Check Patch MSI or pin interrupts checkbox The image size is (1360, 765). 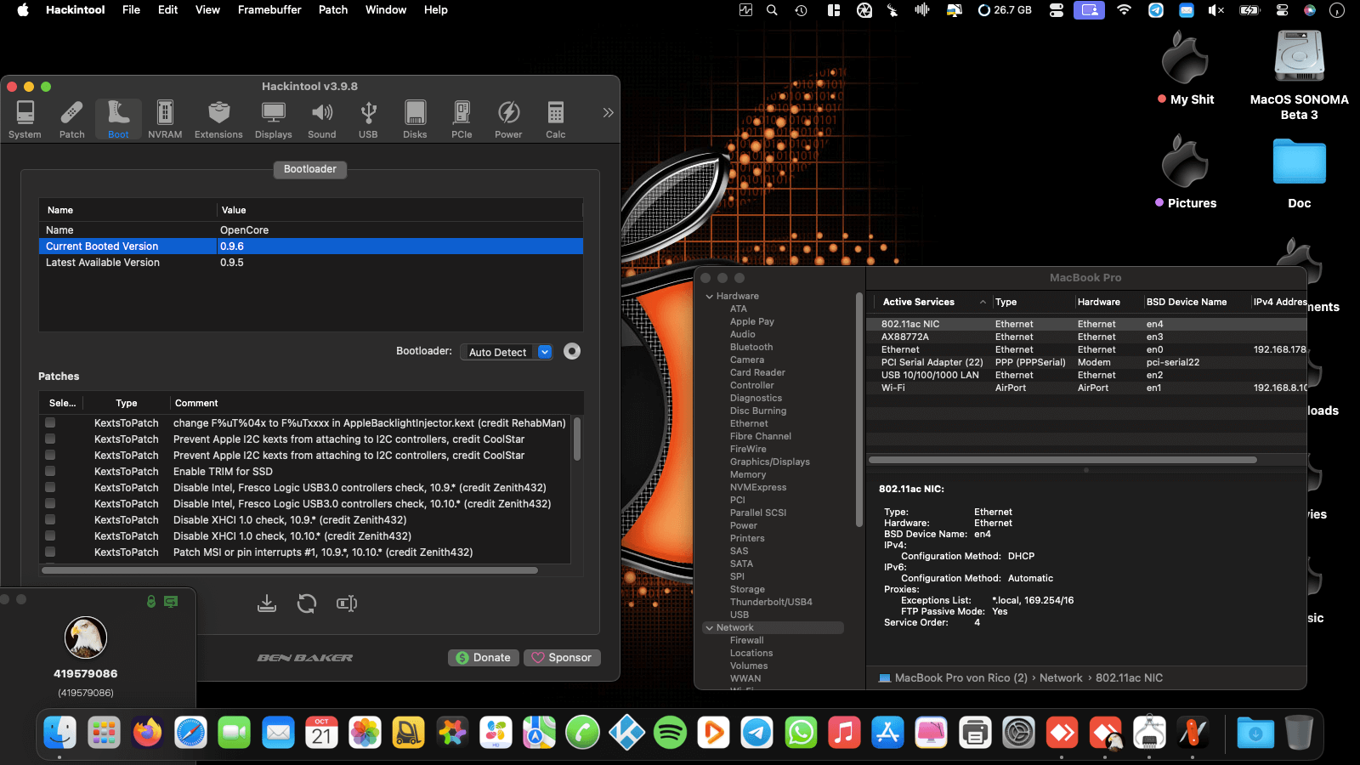pyautogui.click(x=50, y=552)
